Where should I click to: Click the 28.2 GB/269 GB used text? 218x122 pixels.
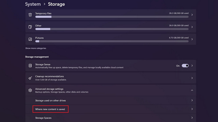(x=179, y=13)
